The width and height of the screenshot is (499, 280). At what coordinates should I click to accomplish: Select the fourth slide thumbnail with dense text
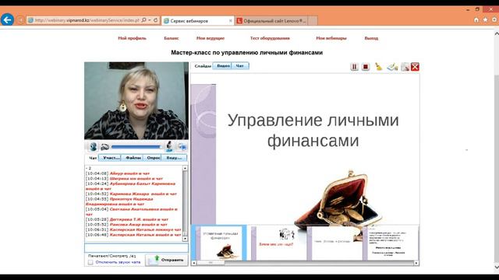point(391,243)
